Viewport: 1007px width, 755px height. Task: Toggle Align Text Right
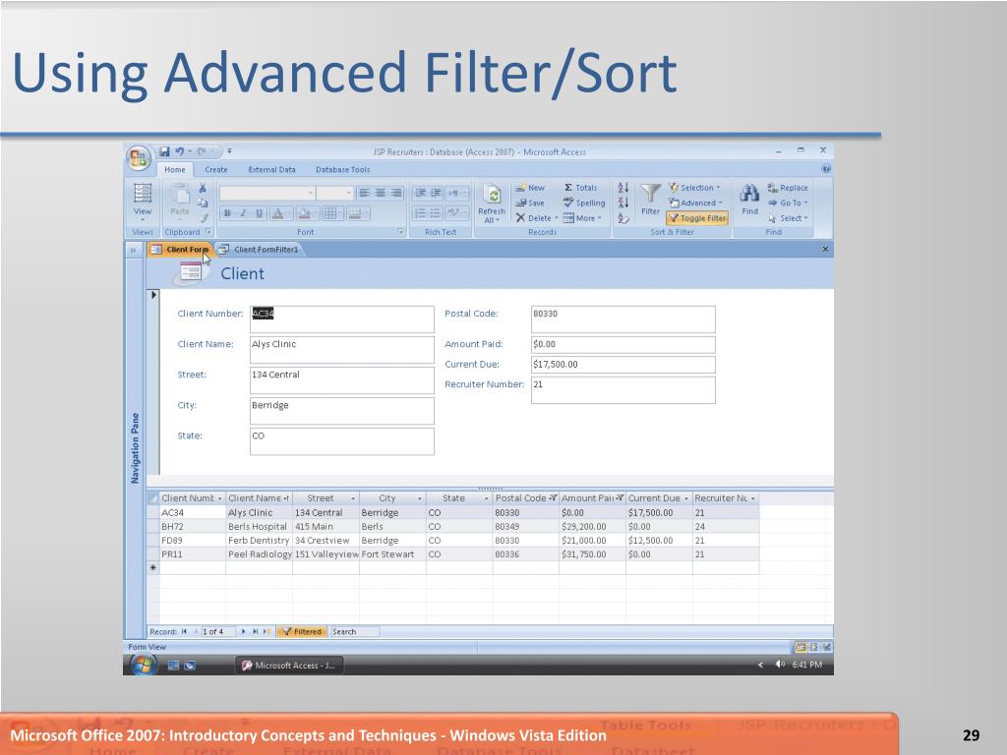(x=396, y=193)
